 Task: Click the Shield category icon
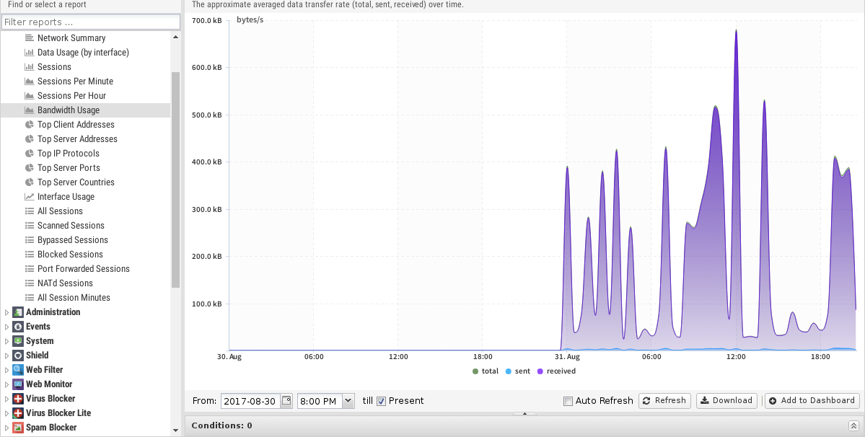click(18, 356)
